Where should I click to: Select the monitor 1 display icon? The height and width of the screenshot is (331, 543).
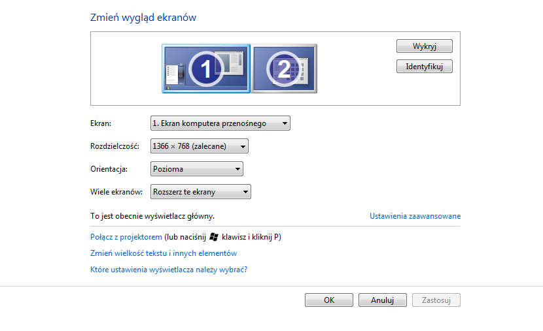coord(206,69)
